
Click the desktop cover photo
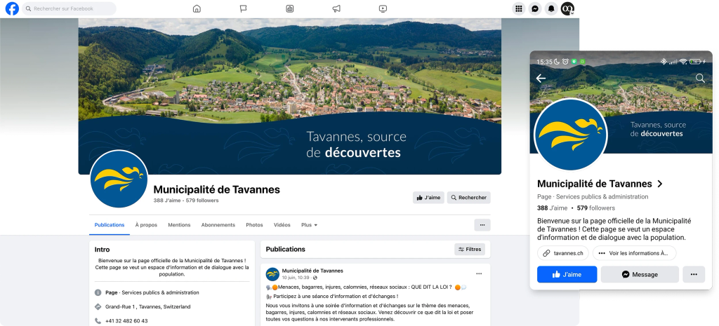pos(290,96)
